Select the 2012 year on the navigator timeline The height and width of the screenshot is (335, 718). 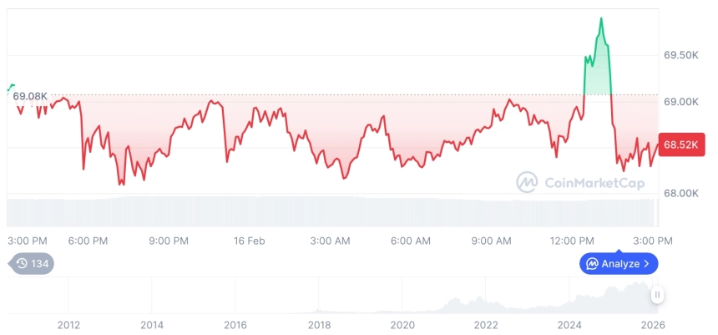(x=68, y=325)
